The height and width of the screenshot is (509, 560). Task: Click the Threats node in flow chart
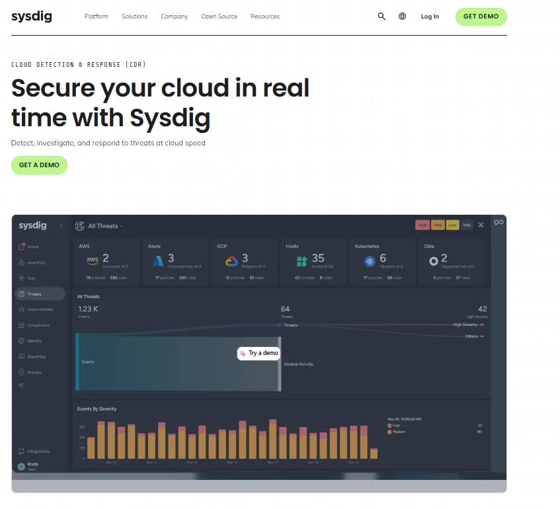point(280,325)
